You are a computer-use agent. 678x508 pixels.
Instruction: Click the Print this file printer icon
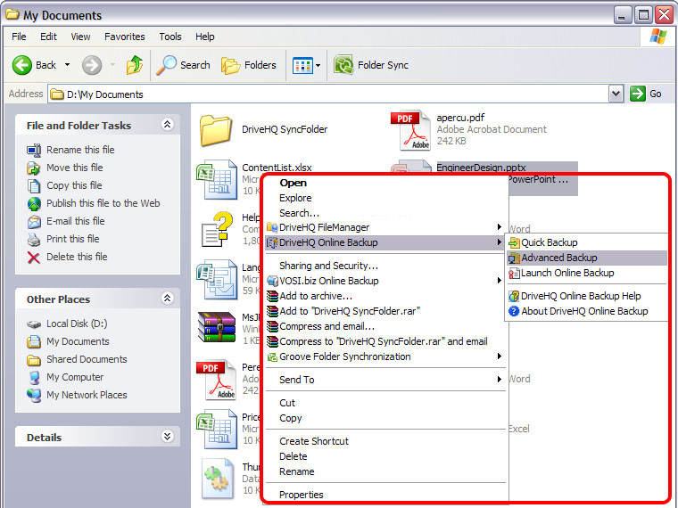(34, 240)
